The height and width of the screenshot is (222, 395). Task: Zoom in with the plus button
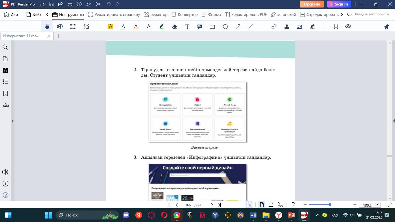[x=355, y=205]
